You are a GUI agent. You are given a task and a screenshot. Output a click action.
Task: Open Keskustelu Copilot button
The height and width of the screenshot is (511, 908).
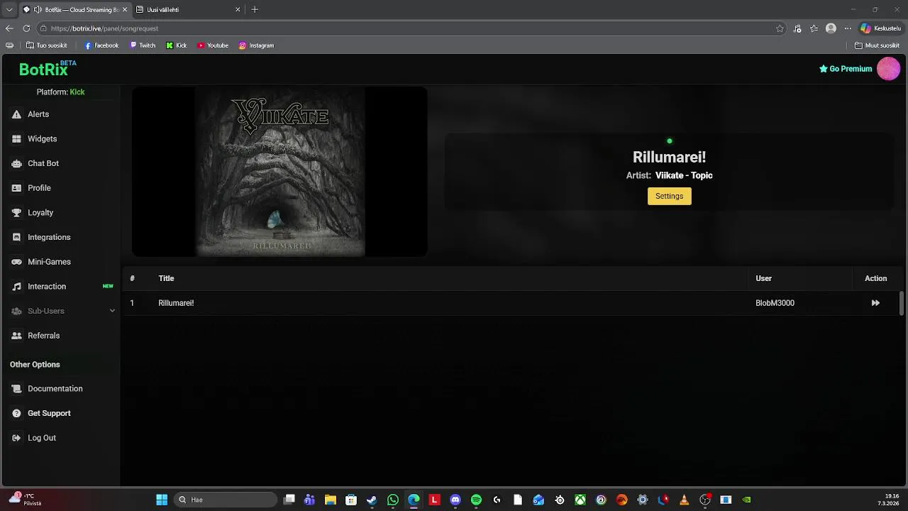[880, 28]
